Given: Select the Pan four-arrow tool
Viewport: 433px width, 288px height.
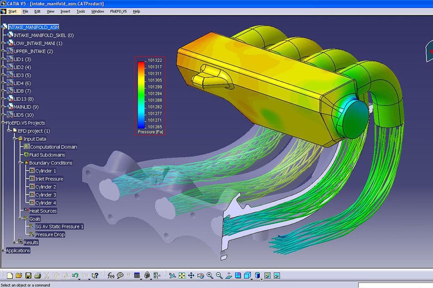Looking at the screenshot, I should [191, 275].
